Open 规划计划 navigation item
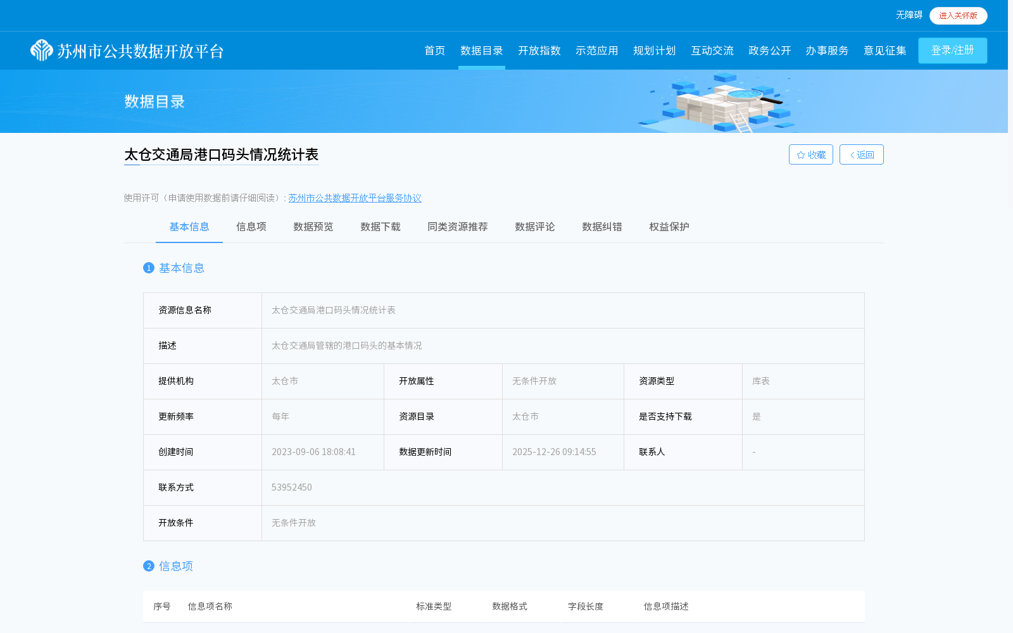1013x633 pixels. coord(655,51)
